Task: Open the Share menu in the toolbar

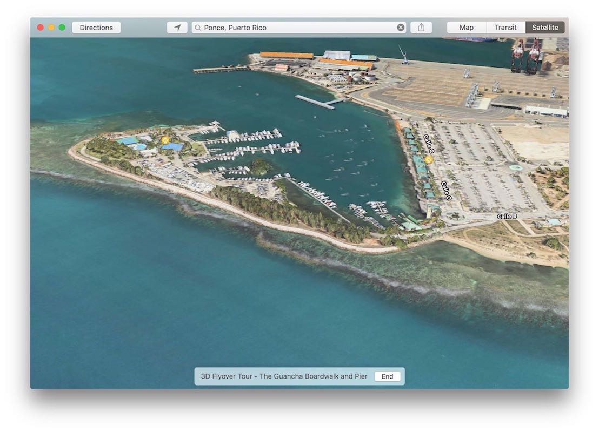Action: pyautogui.click(x=421, y=28)
